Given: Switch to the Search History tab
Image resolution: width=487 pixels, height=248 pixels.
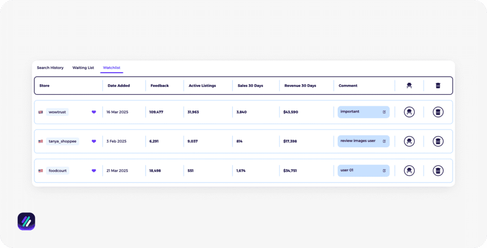Looking at the screenshot, I should [50, 67].
